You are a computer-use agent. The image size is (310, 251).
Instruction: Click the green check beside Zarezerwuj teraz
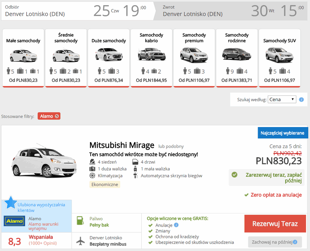point(235,175)
